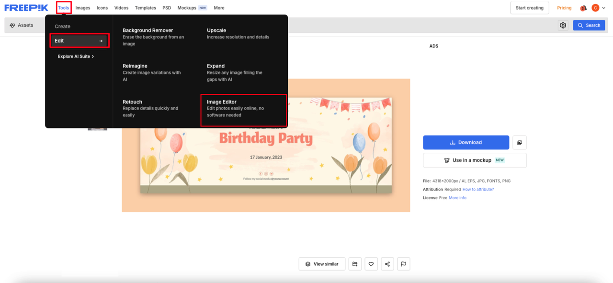The width and height of the screenshot is (613, 283).
Task: Click the Download button
Action: pyautogui.click(x=466, y=142)
